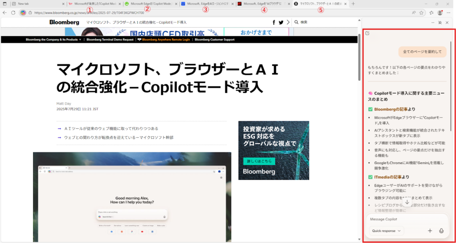Viewport: 456px width, 243px height.
Task: Click the 全てのページを要約して user message bubble
Action: coord(422,52)
